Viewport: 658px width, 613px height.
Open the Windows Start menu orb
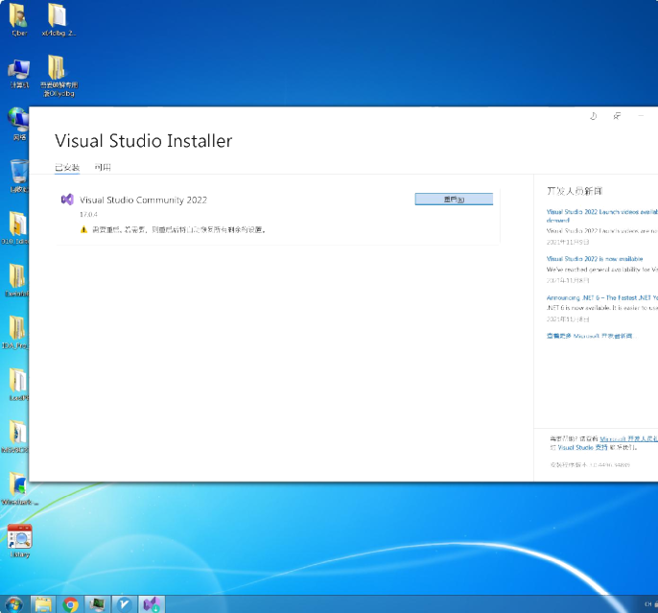(13, 604)
